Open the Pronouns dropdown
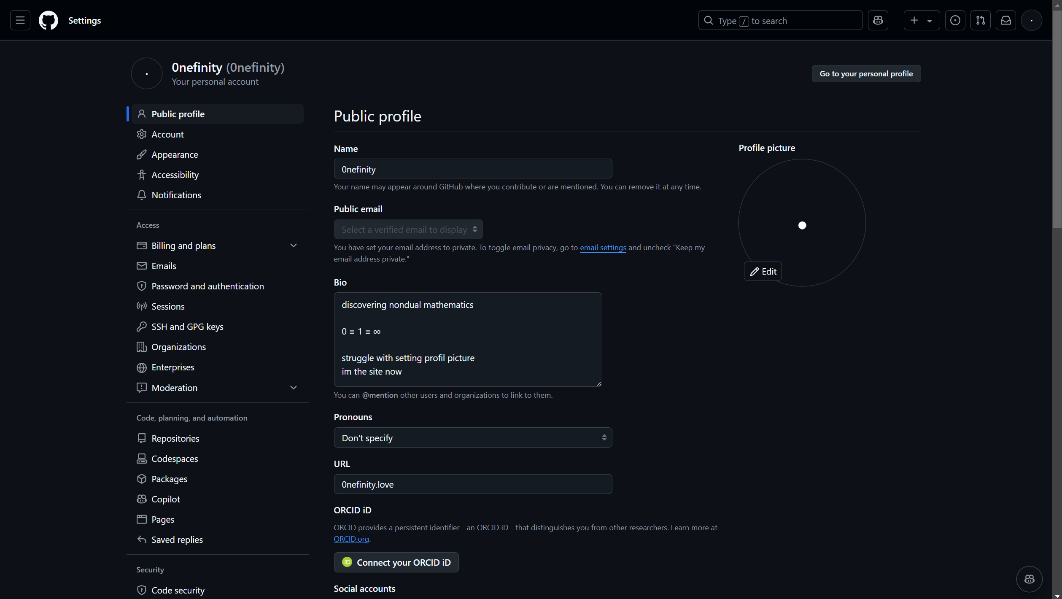 [473, 437]
